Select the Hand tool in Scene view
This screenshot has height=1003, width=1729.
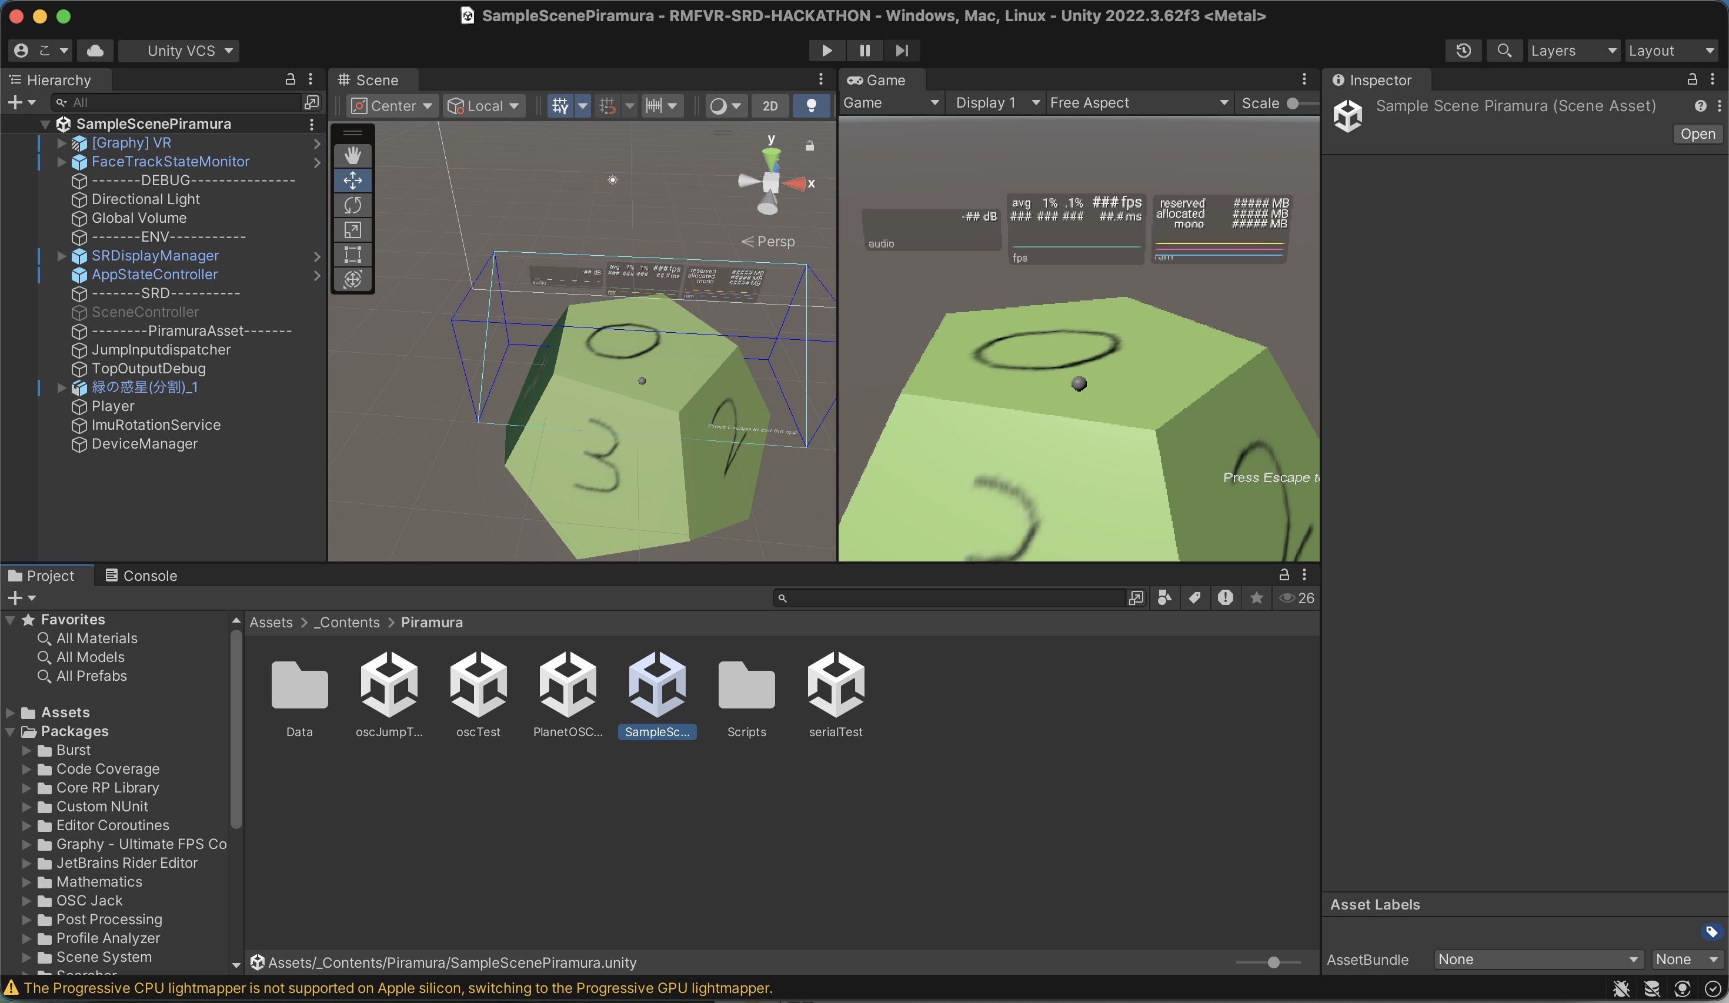pyautogui.click(x=353, y=156)
